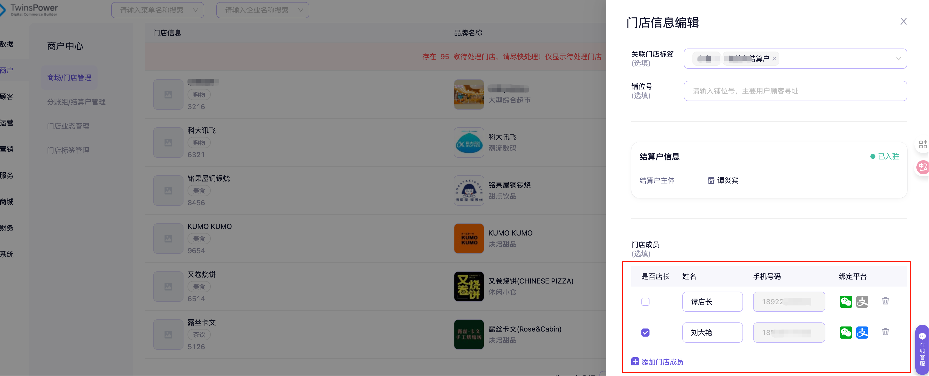Image resolution: width=929 pixels, height=376 pixels.
Task: Click the KUMO KUMO brand logo thumbnail
Action: click(469, 238)
